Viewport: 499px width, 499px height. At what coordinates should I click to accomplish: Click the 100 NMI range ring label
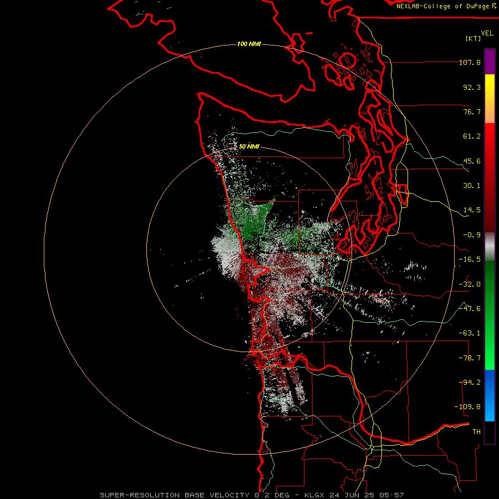[249, 44]
